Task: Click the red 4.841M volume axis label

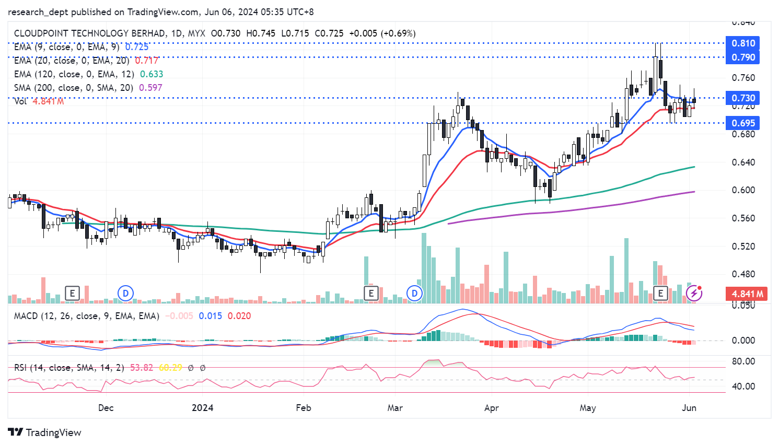Action: 746,294
